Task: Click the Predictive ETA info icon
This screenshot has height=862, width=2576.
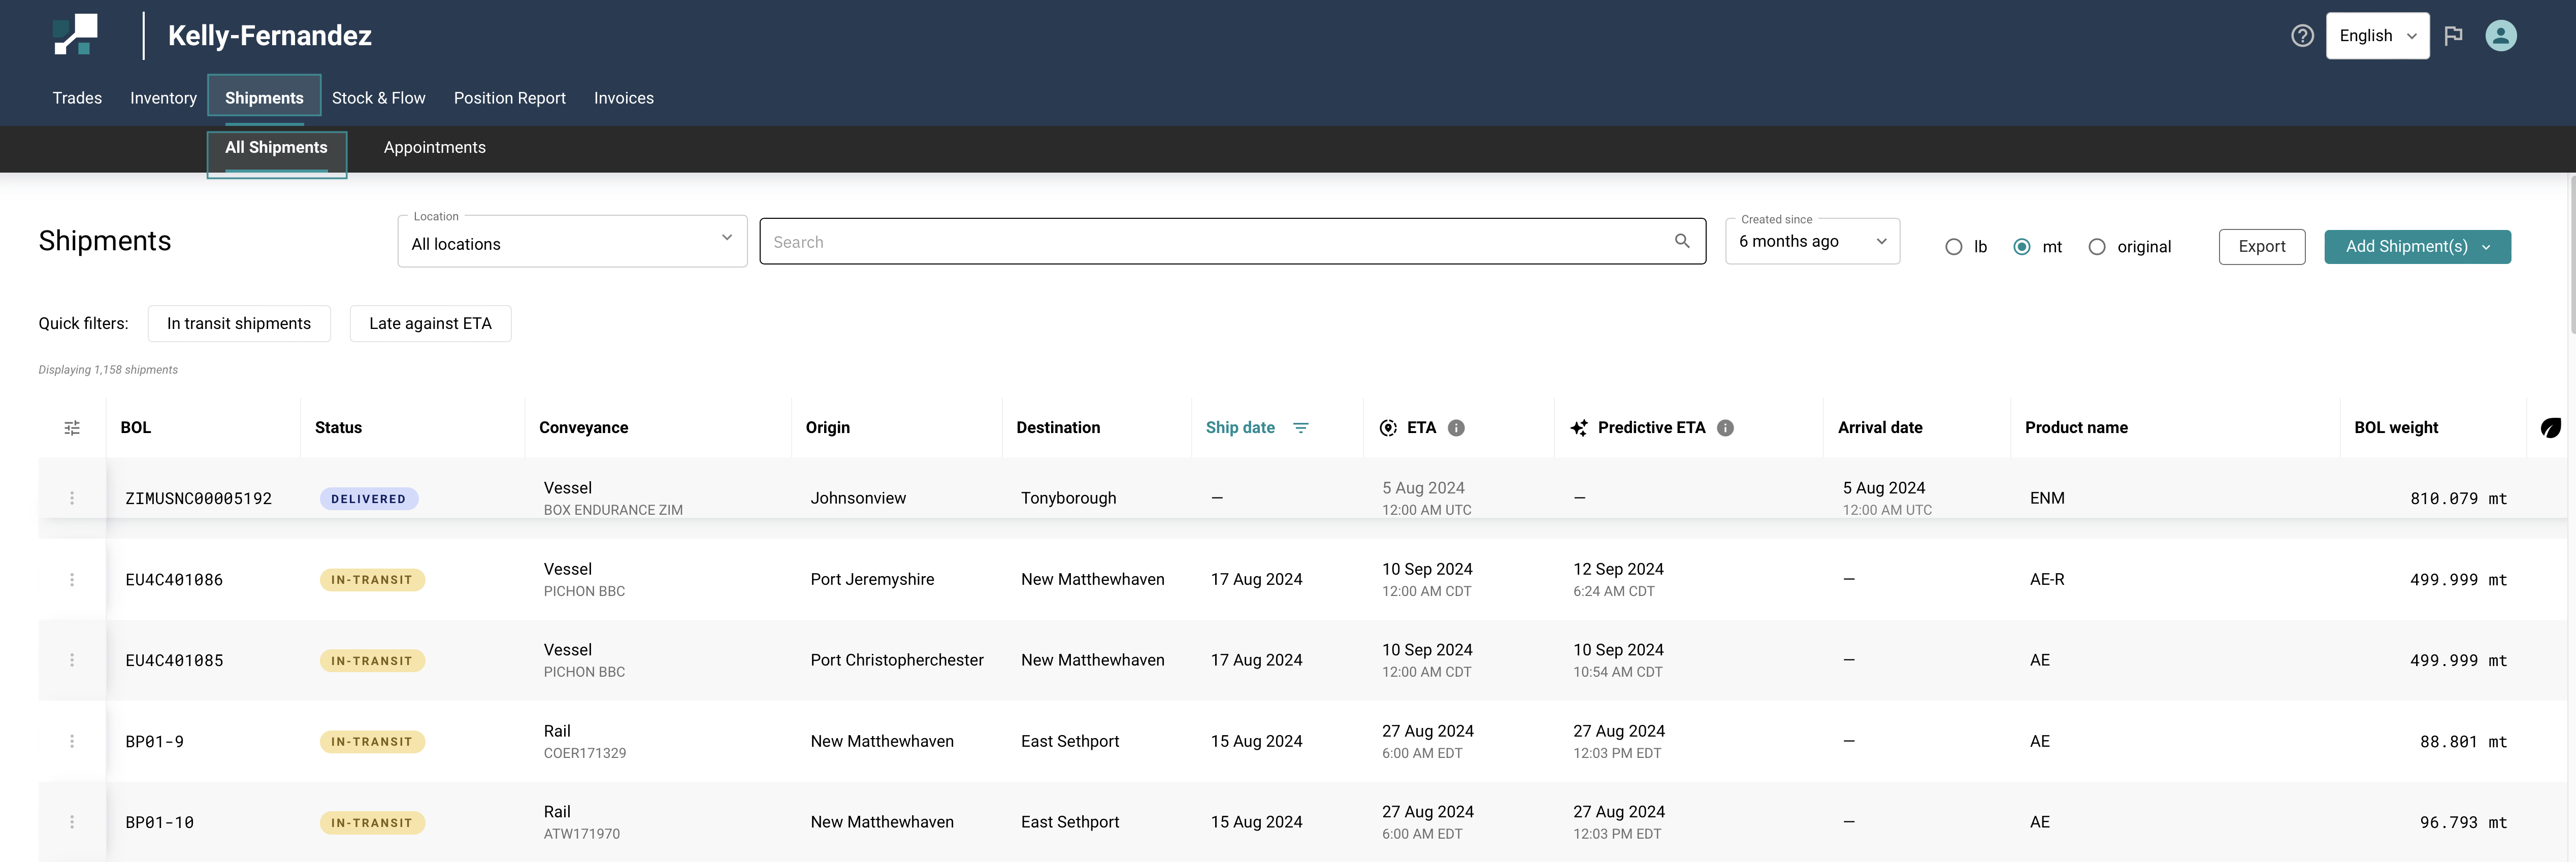Action: pos(1725,428)
